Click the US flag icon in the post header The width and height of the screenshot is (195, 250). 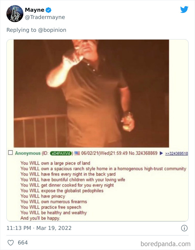click(x=77, y=153)
